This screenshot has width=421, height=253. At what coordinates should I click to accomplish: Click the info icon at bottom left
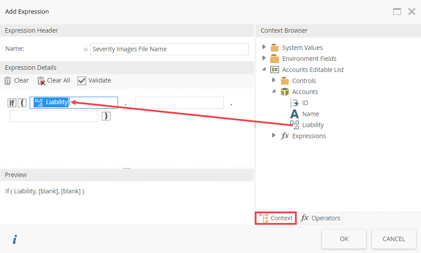coord(15,239)
